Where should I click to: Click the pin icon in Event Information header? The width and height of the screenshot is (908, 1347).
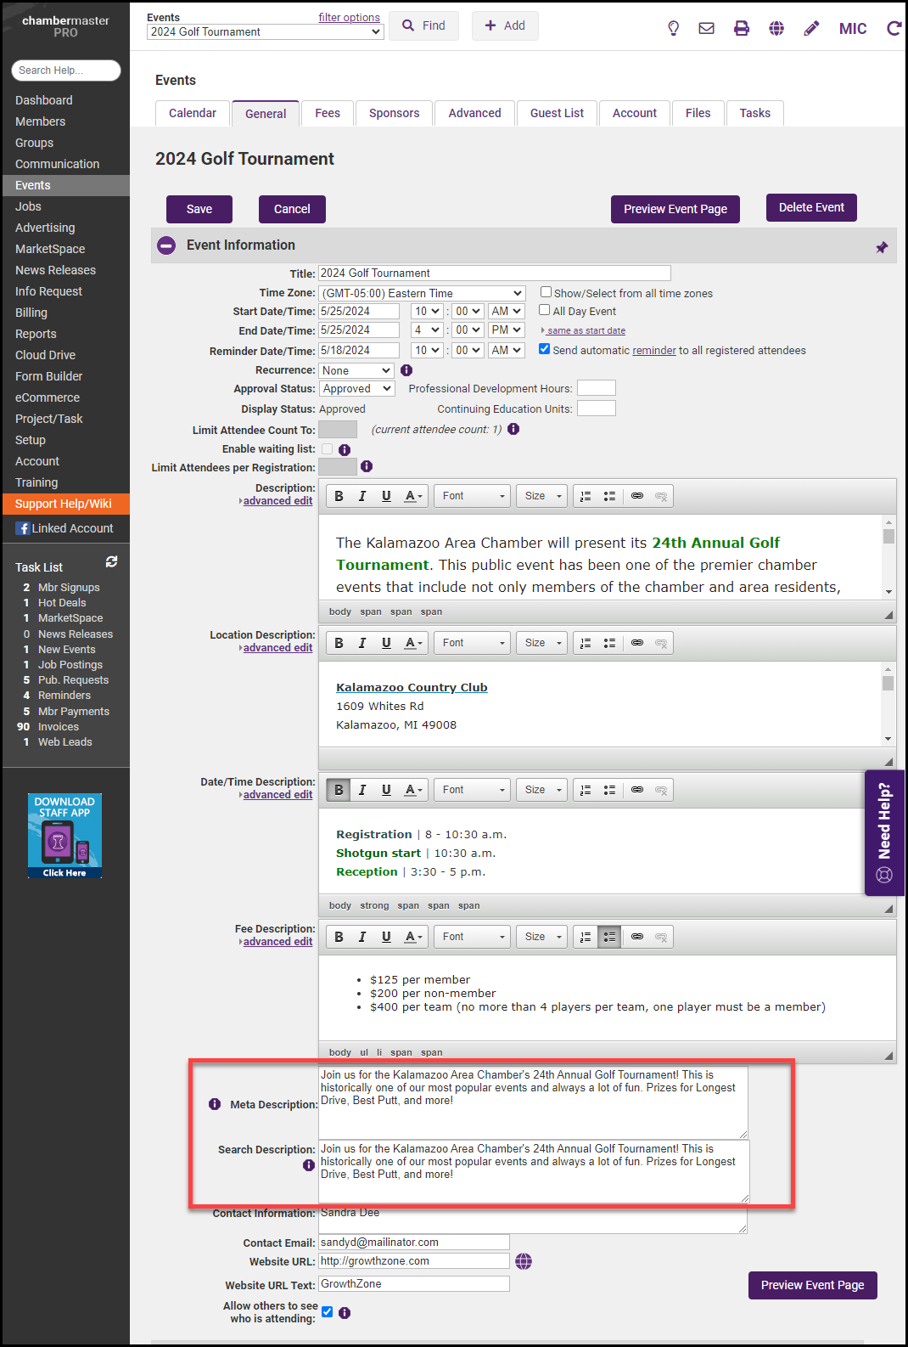(x=882, y=247)
